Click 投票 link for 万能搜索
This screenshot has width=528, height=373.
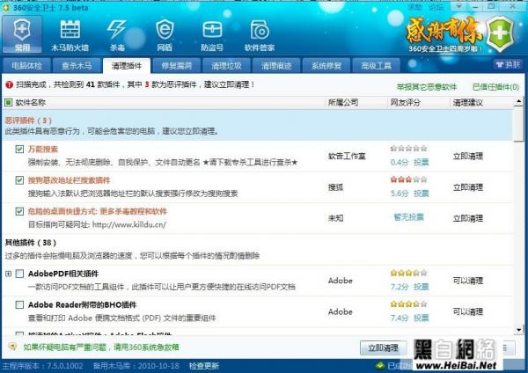click(x=422, y=162)
